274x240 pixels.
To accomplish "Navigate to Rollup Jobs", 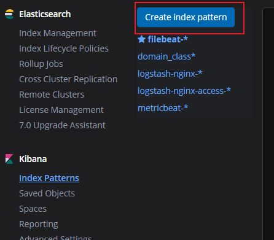I will tap(41, 64).
